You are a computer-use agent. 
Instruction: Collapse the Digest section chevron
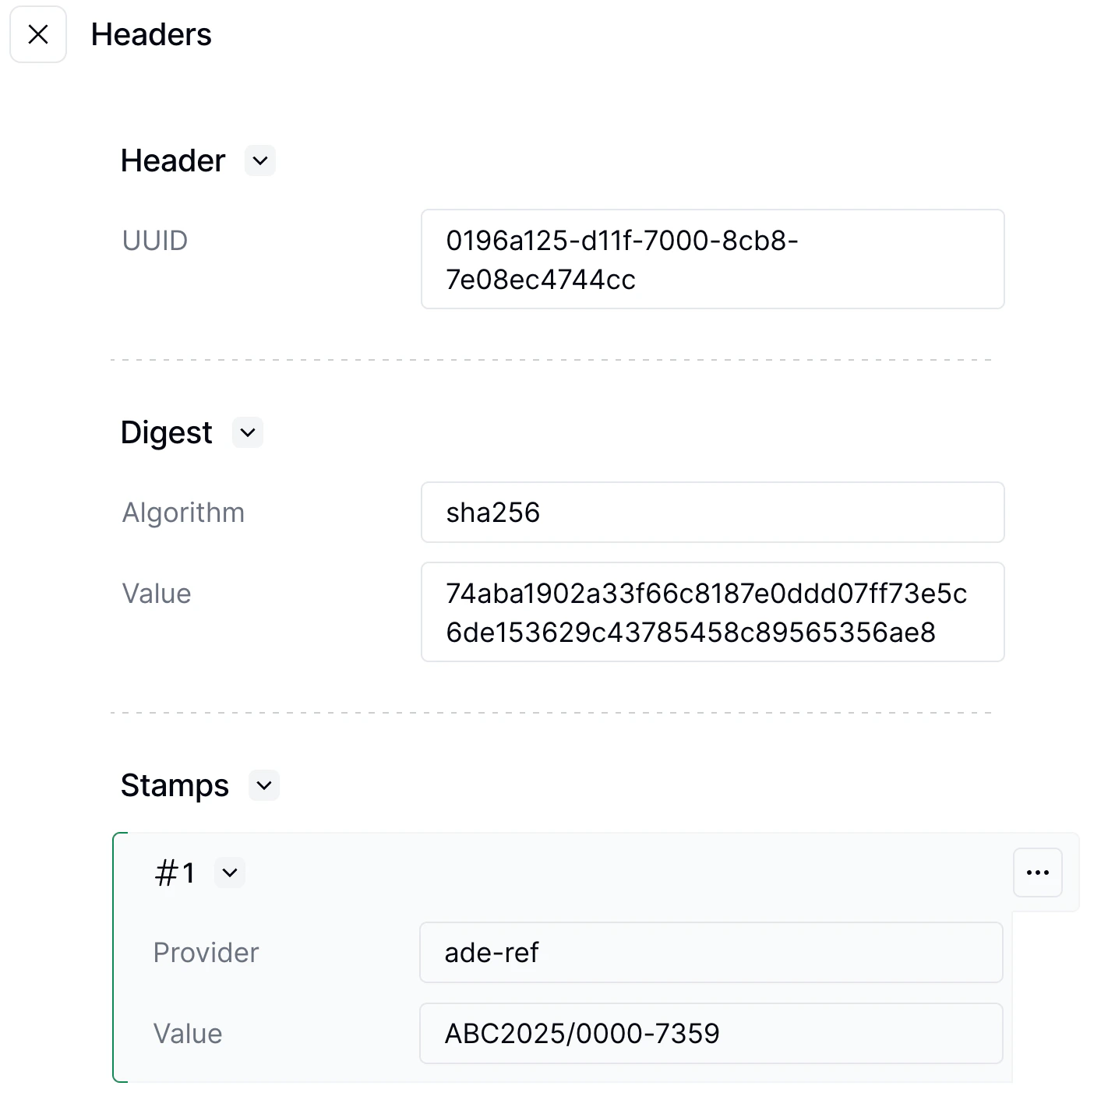click(x=248, y=433)
